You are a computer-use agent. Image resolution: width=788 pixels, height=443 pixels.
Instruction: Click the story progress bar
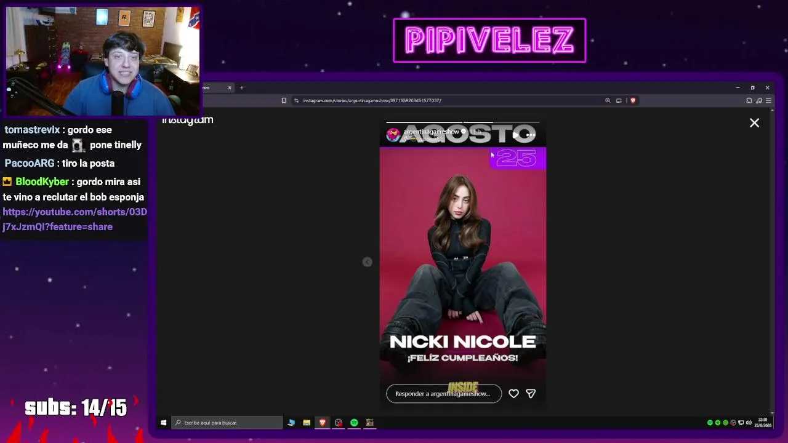pyautogui.click(x=462, y=123)
